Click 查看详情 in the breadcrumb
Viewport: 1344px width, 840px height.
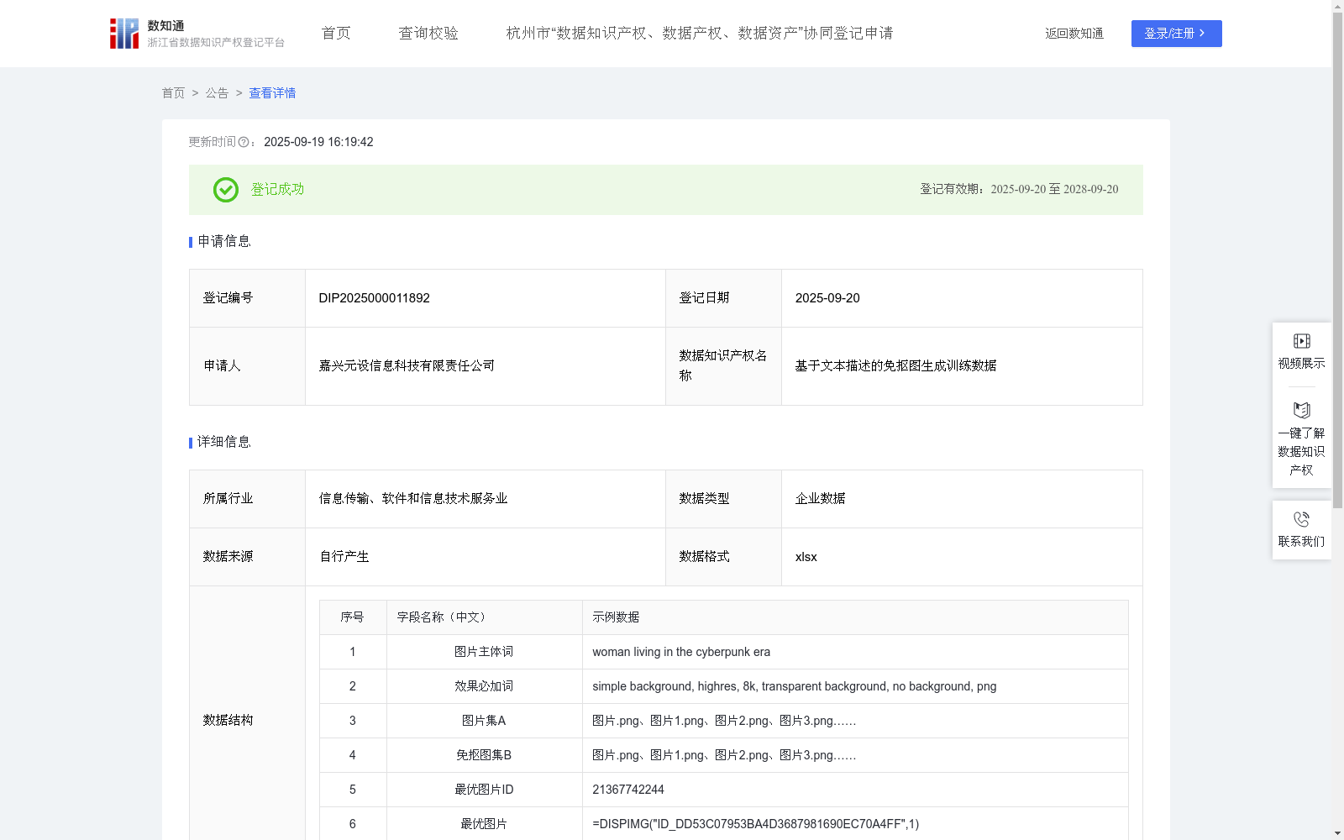click(x=272, y=93)
